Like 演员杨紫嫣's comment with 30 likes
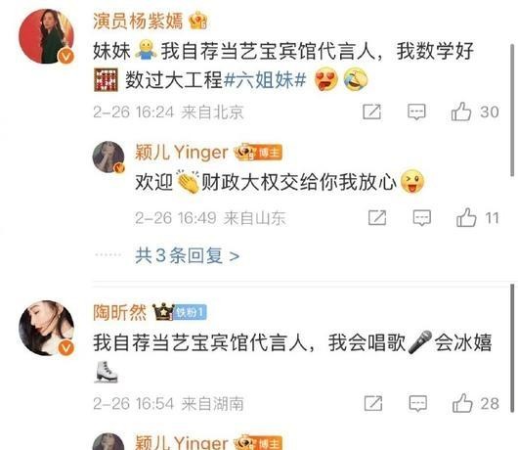Image resolution: width=518 pixels, height=450 pixels. click(x=461, y=112)
